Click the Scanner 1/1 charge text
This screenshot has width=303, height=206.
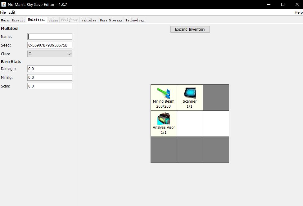189,106
